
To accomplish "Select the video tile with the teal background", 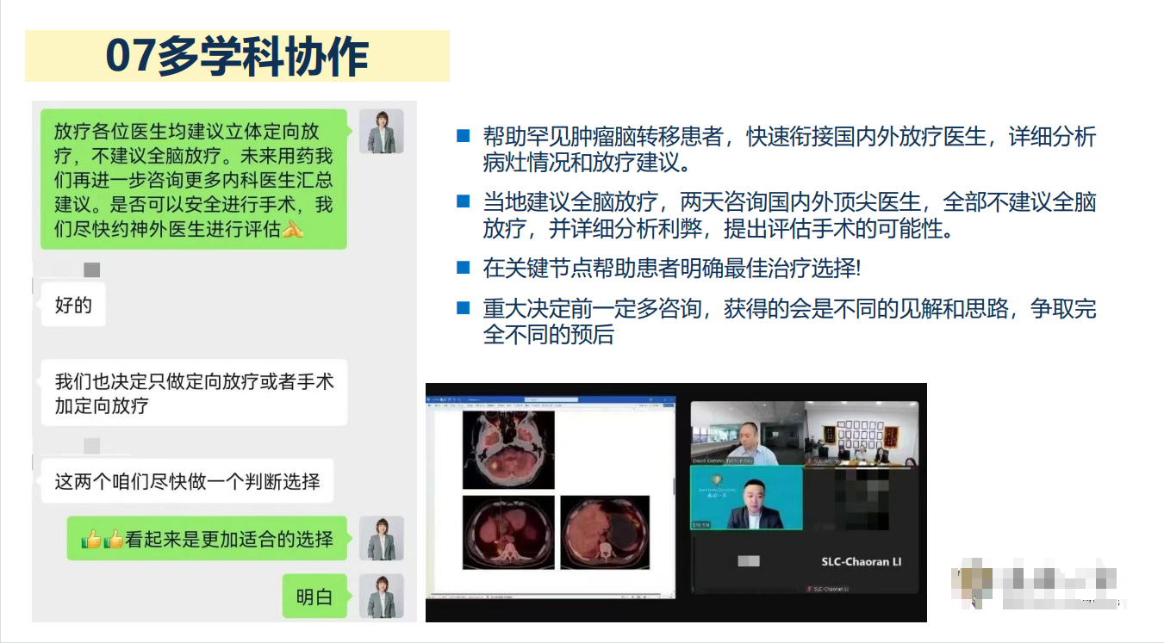I will tap(746, 498).
